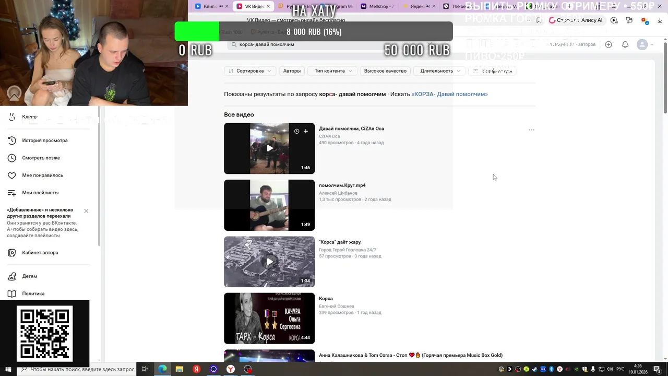Viewport: 668px width, 376px height.
Task: Open the Yandex Browser taskbar icon
Action: [231, 369]
